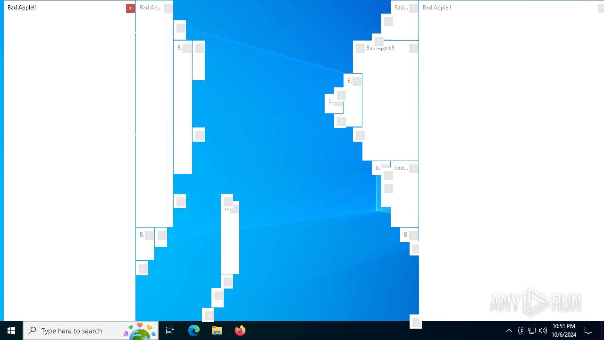The image size is (604, 340).
Task: Open the volume control tray icon
Action: click(x=543, y=331)
